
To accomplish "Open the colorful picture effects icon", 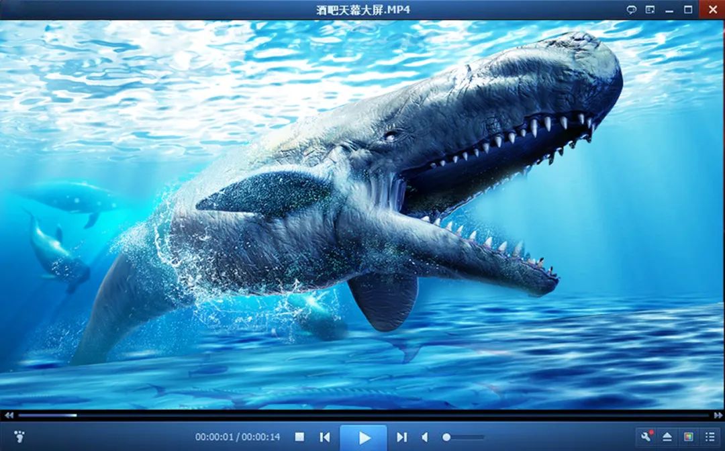I will [688, 436].
